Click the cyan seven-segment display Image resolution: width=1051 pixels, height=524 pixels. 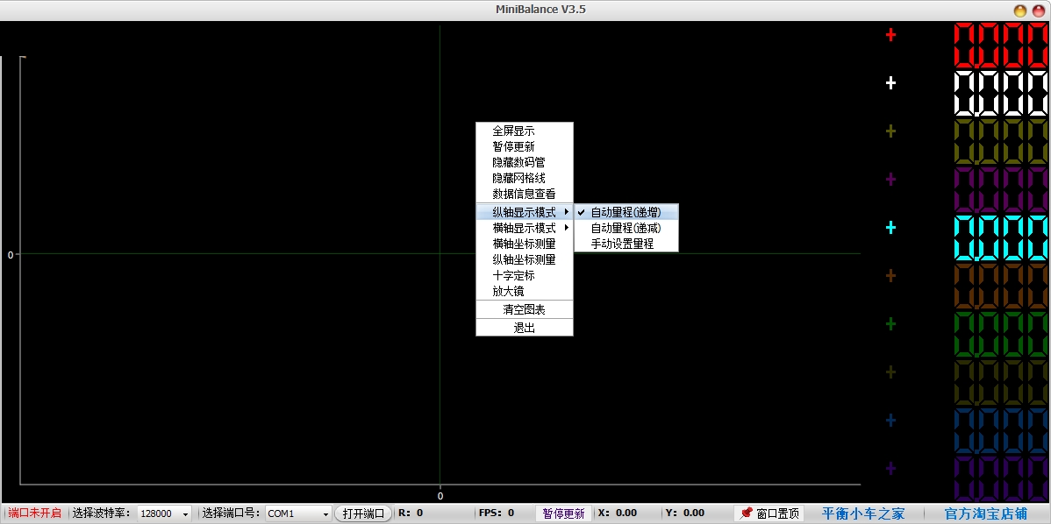[x=1001, y=237]
